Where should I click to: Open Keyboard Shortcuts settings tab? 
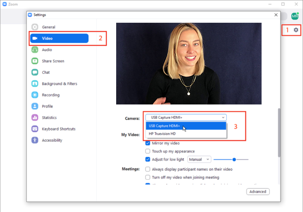tap(59, 129)
